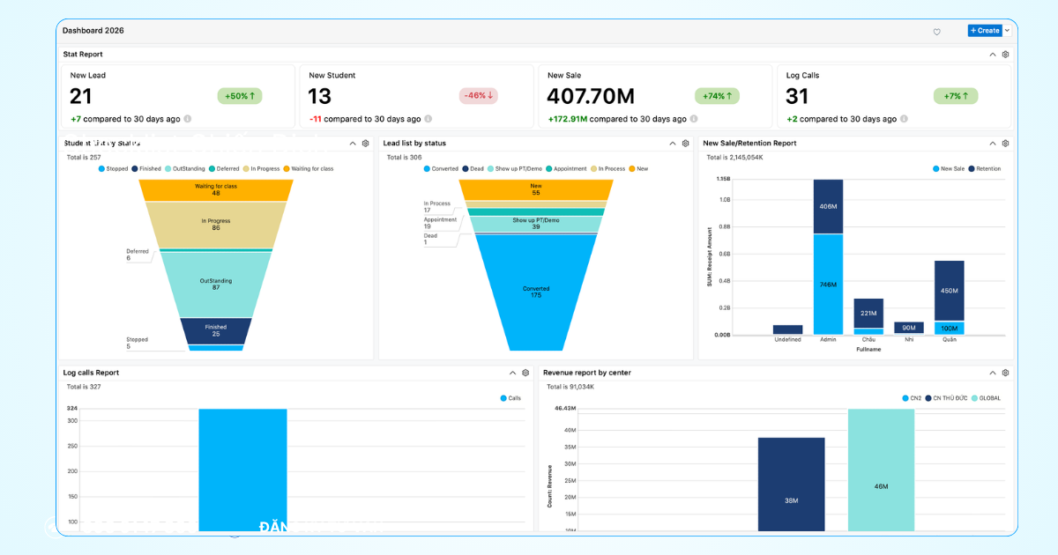This screenshot has width=1058, height=555.
Task: Click Quân's 100M new sale bar segment
Action: [950, 328]
